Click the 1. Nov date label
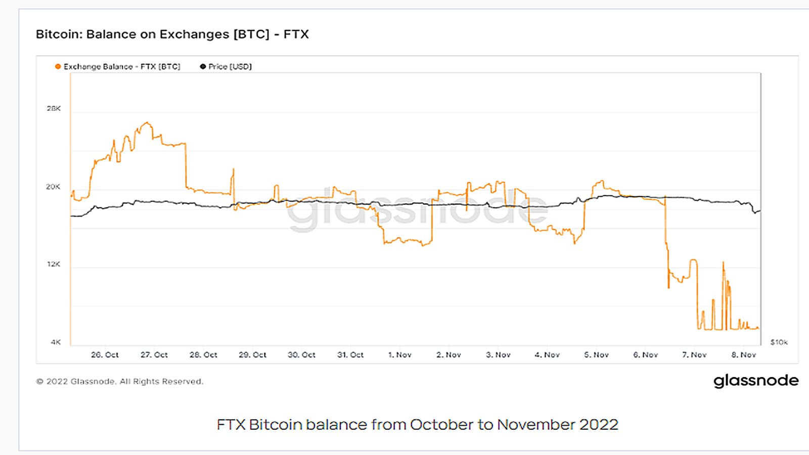Viewport: 809px width, 455px height. click(x=400, y=355)
